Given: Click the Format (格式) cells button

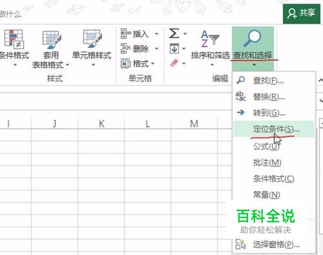Looking at the screenshot, I should [x=134, y=64].
